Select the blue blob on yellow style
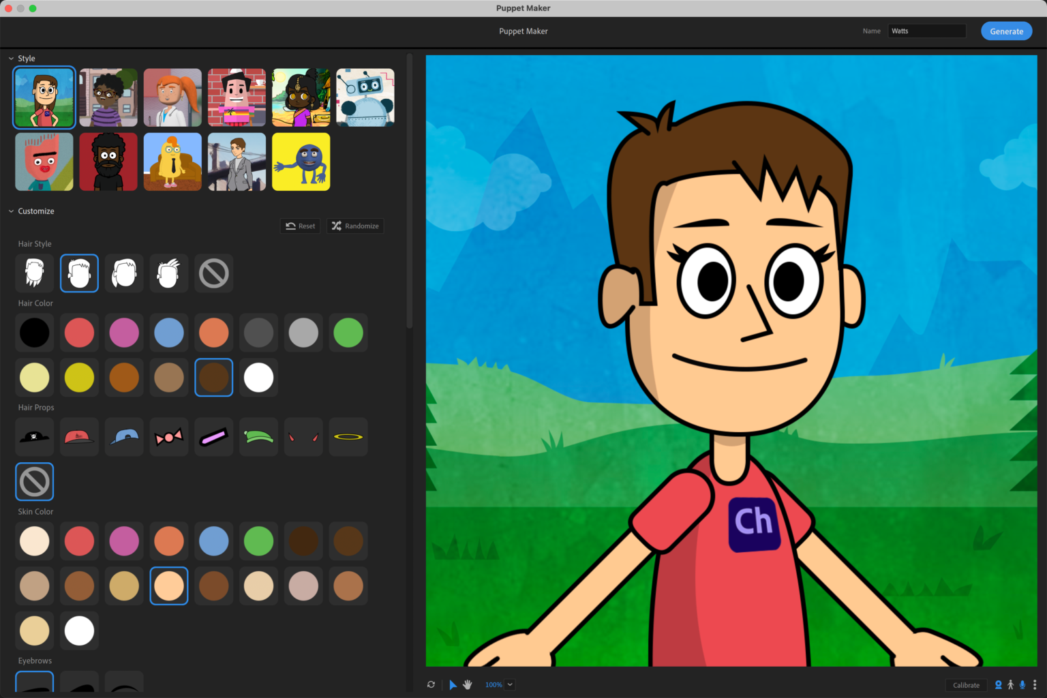The image size is (1047, 698). 301,162
